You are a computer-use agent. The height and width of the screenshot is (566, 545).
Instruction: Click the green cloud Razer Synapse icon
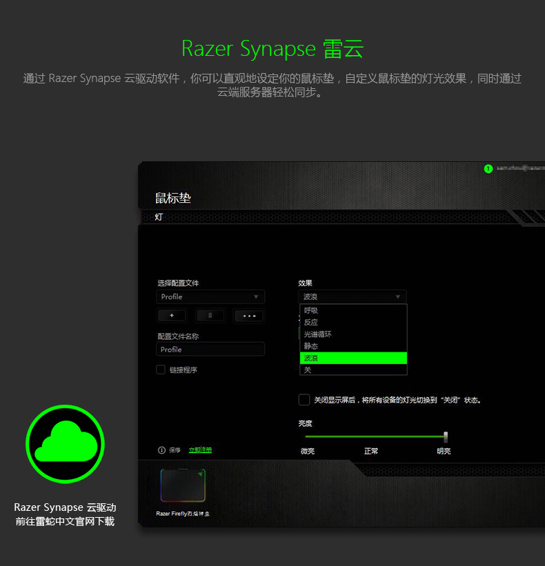(x=65, y=444)
